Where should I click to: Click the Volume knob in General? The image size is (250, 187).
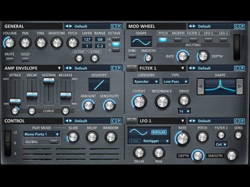pos(9,43)
